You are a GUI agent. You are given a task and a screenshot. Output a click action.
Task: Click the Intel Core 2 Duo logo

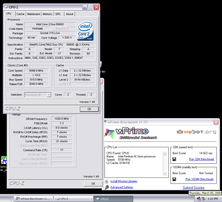[x=85, y=31]
